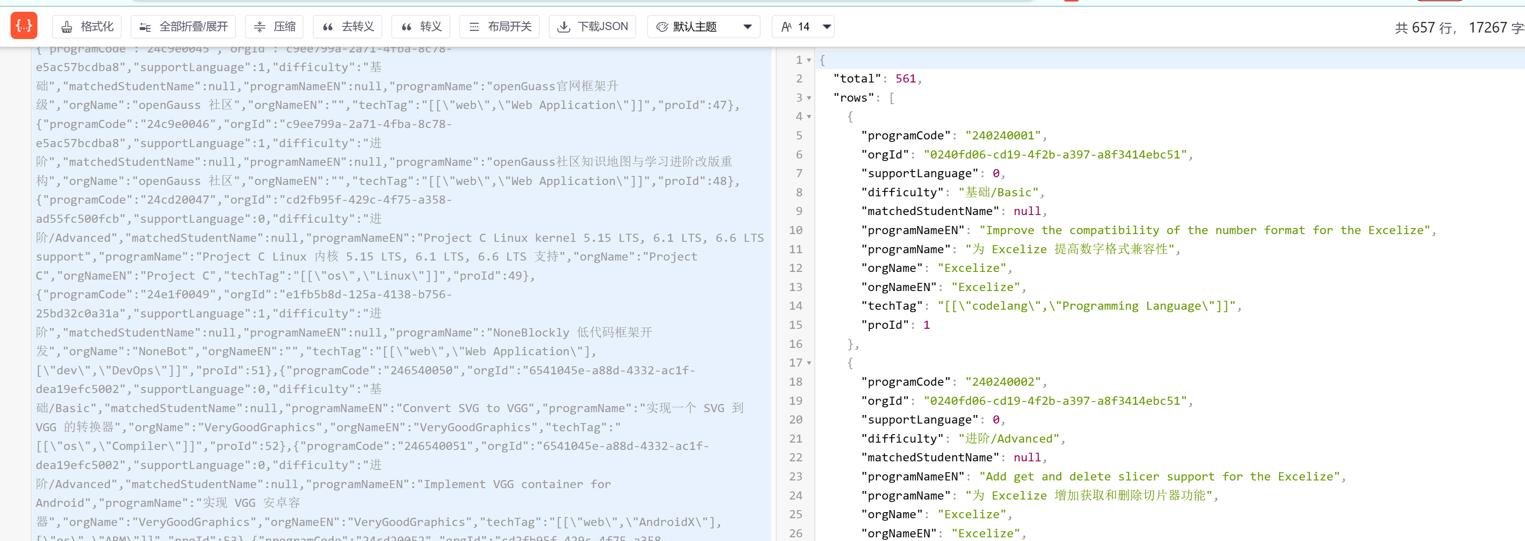Click orgNameEN value "Excelize" on line 13
The image size is (1525, 541).
986,287
